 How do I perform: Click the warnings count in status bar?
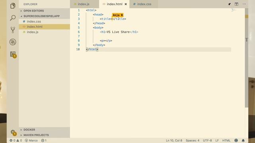click(x=19, y=140)
